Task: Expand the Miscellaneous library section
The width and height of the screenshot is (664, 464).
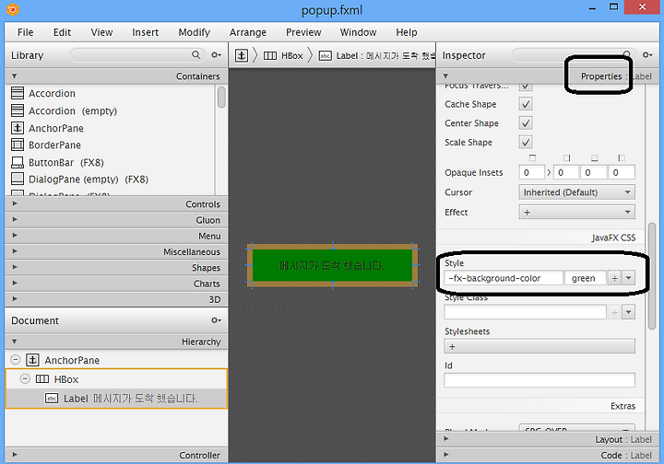Action: 15,251
